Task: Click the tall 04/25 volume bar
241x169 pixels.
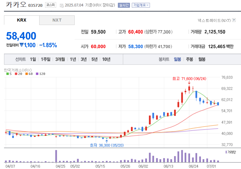Action: point(56,156)
